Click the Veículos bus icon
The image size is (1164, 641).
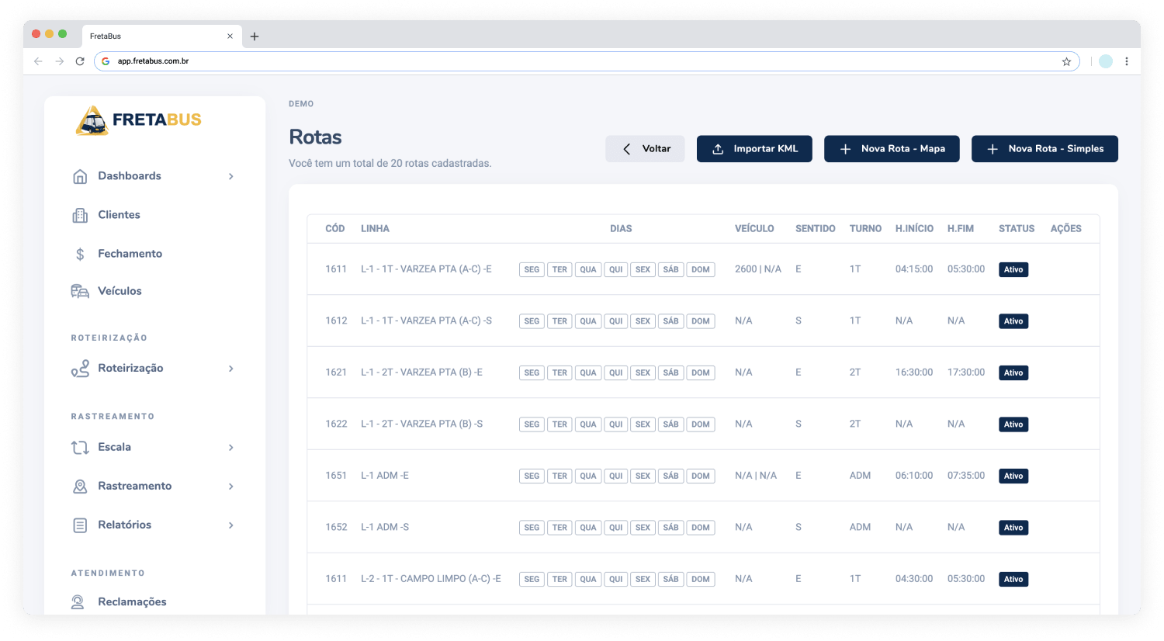tap(79, 290)
